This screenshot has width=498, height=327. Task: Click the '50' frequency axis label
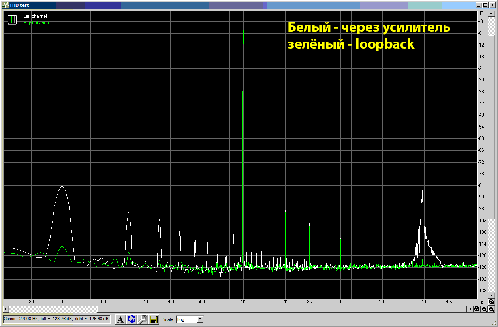click(62, 302)
